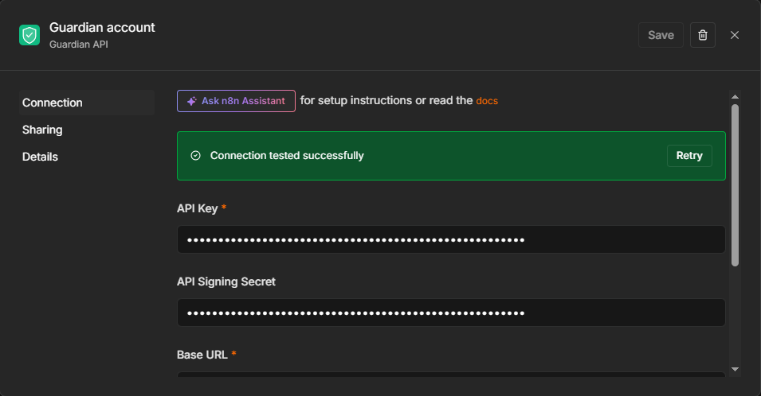The image size is (761, 396).
Task: Click the vertical scrollbar thumb
Action: click(x=735, y=185)
